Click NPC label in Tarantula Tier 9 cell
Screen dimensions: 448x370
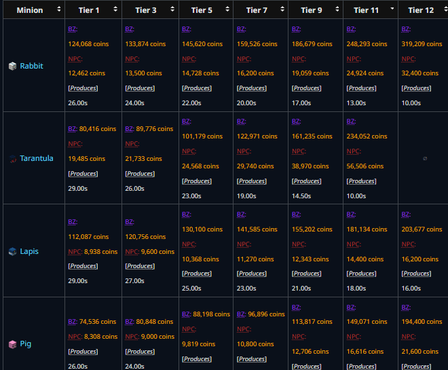[x=299, y=151]
